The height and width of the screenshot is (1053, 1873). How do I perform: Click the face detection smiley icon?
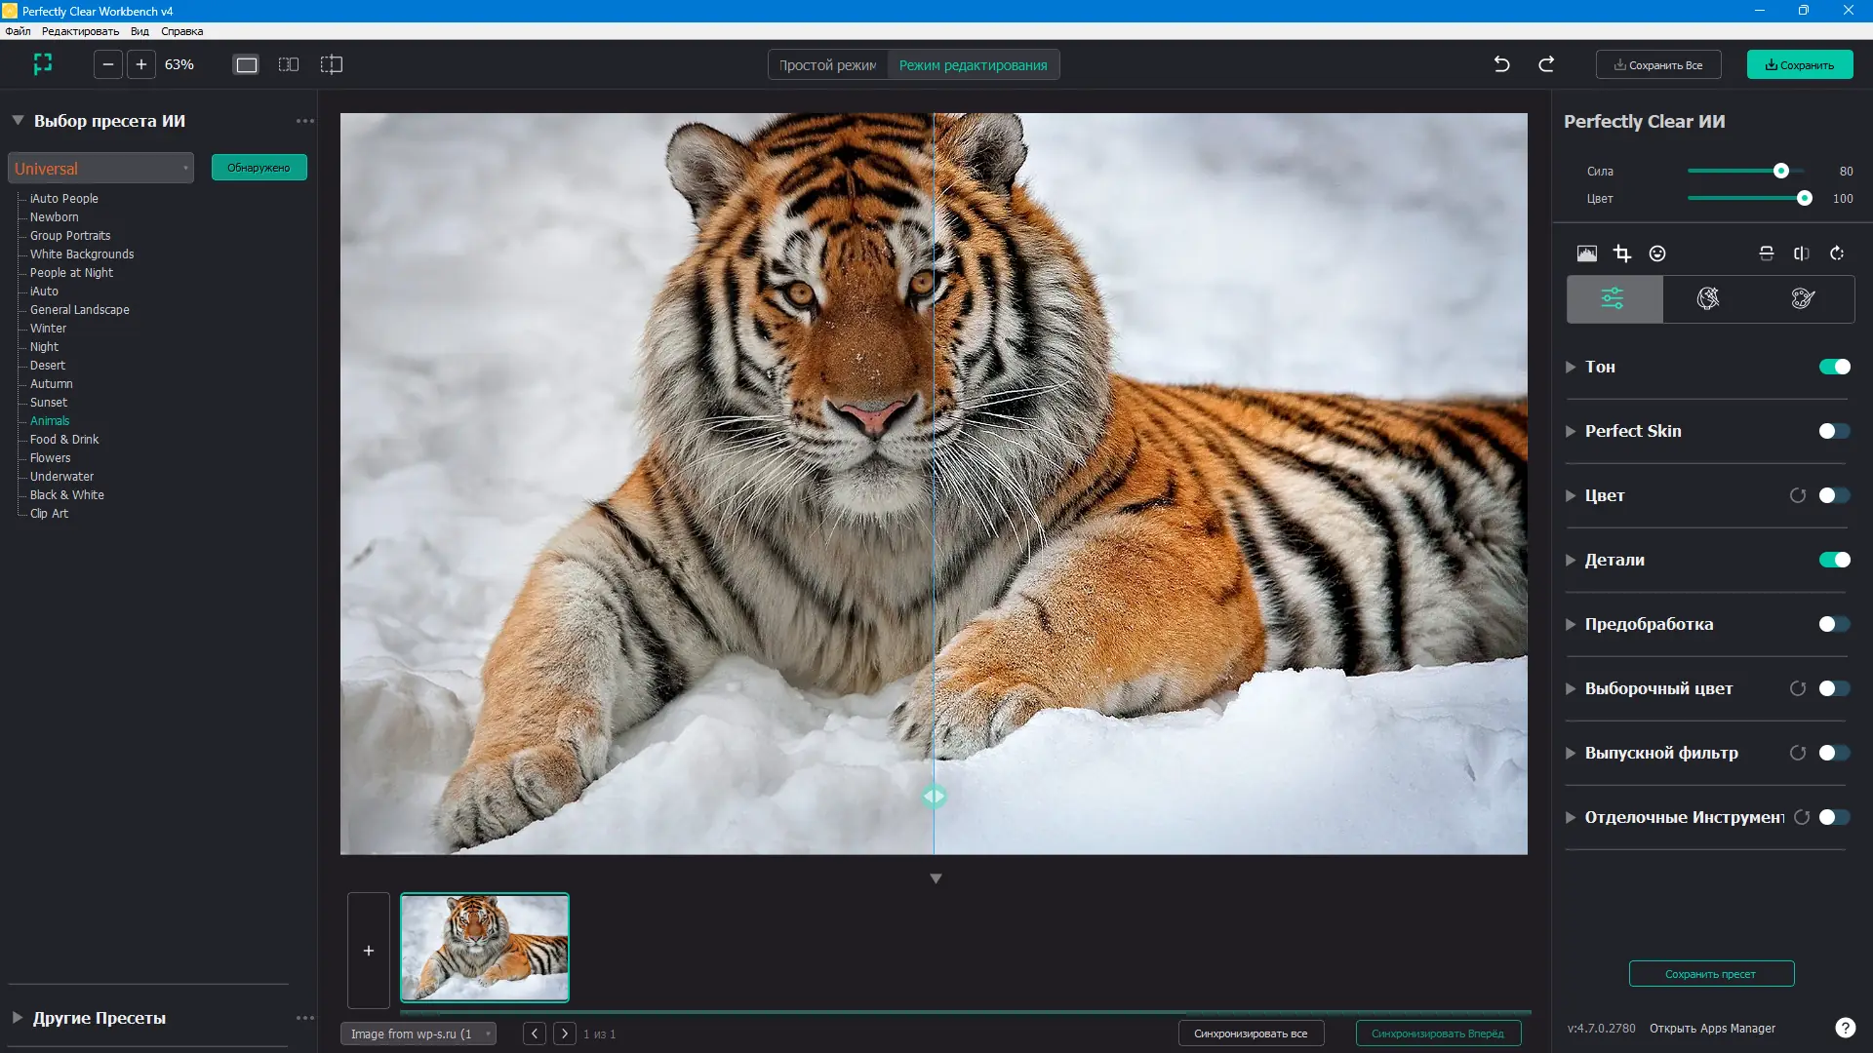[x=1657, y=253]
